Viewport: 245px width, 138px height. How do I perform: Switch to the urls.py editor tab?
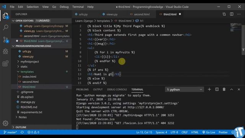[x=83, y=14]
